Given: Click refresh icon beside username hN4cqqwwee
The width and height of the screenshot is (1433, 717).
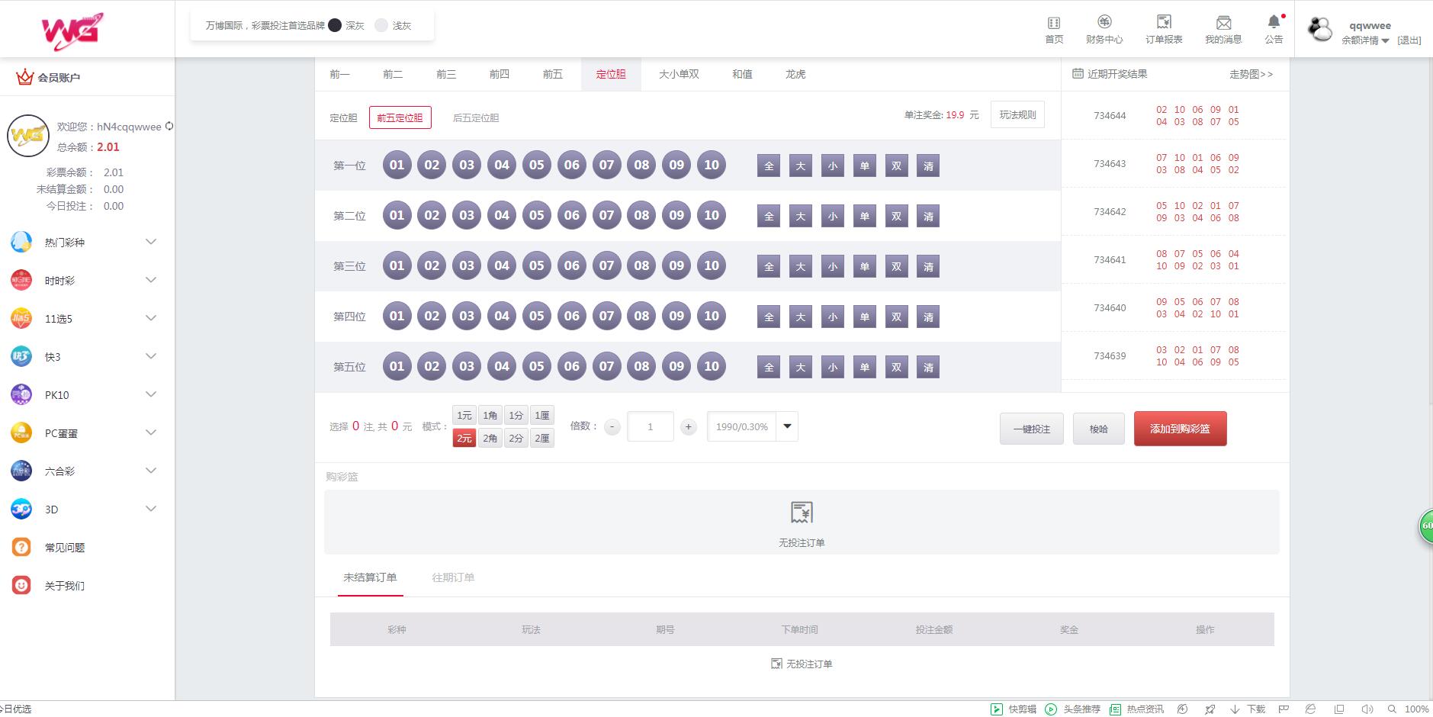Looking at the screenshot, I should coord(169,127).
